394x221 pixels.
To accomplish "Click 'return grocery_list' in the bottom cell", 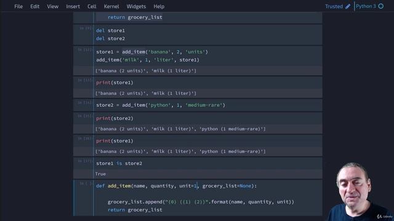I will click(135, 210).
